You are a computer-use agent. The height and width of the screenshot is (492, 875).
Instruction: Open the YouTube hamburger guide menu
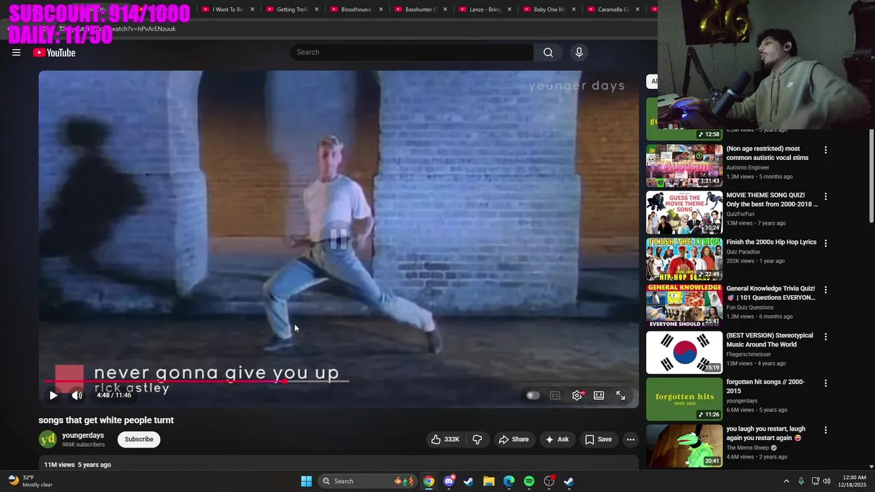(x=16, y=53)
